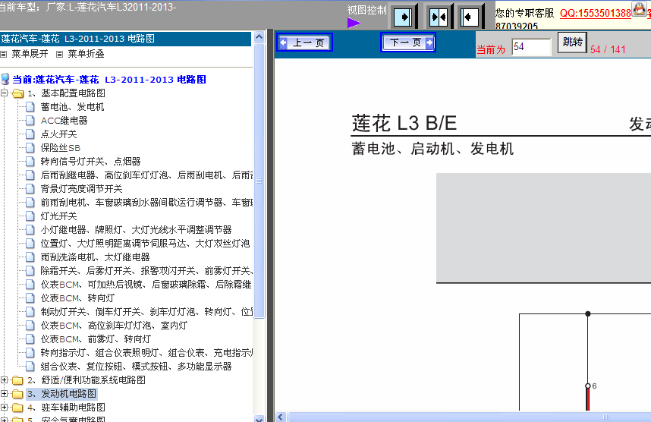Open 仪表BCM、前雾灯、转向灯 diagram
This screenshot has width=651, height=422.
tap(96, 339)
